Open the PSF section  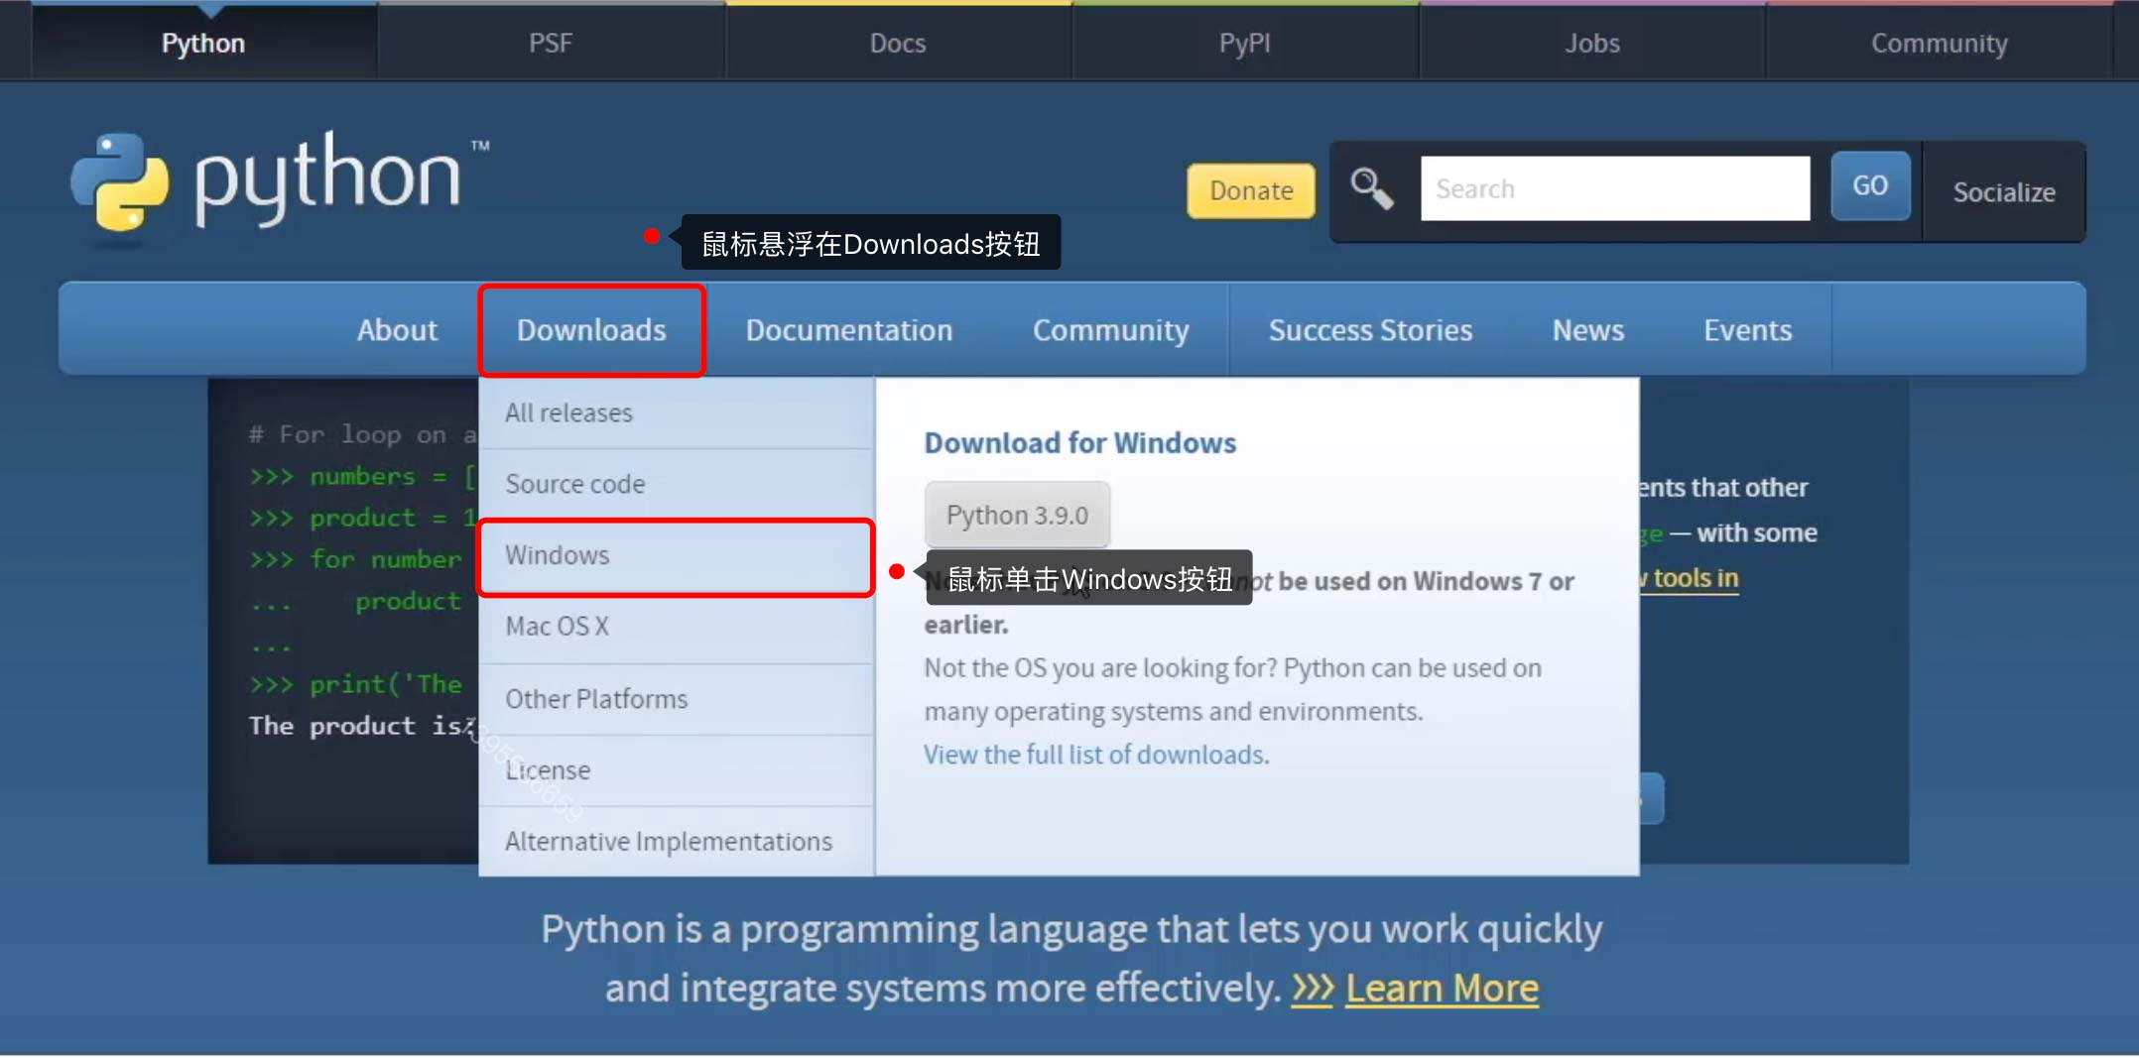tap(551, 42)
